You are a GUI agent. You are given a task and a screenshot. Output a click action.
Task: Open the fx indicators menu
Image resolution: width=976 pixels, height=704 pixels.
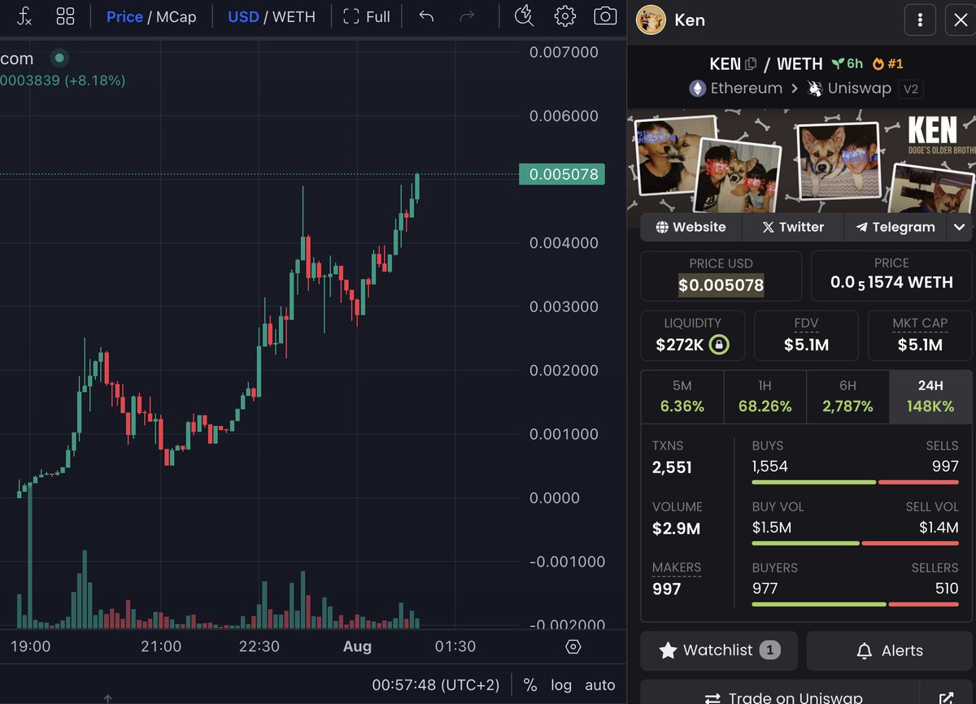[24, 16]
